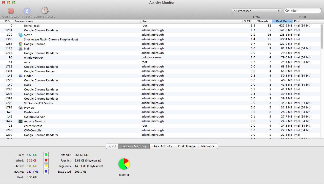Screen dimensions: 324x184
Task: Click the yellow Active memory color swatch
Action: click(46, 166)
